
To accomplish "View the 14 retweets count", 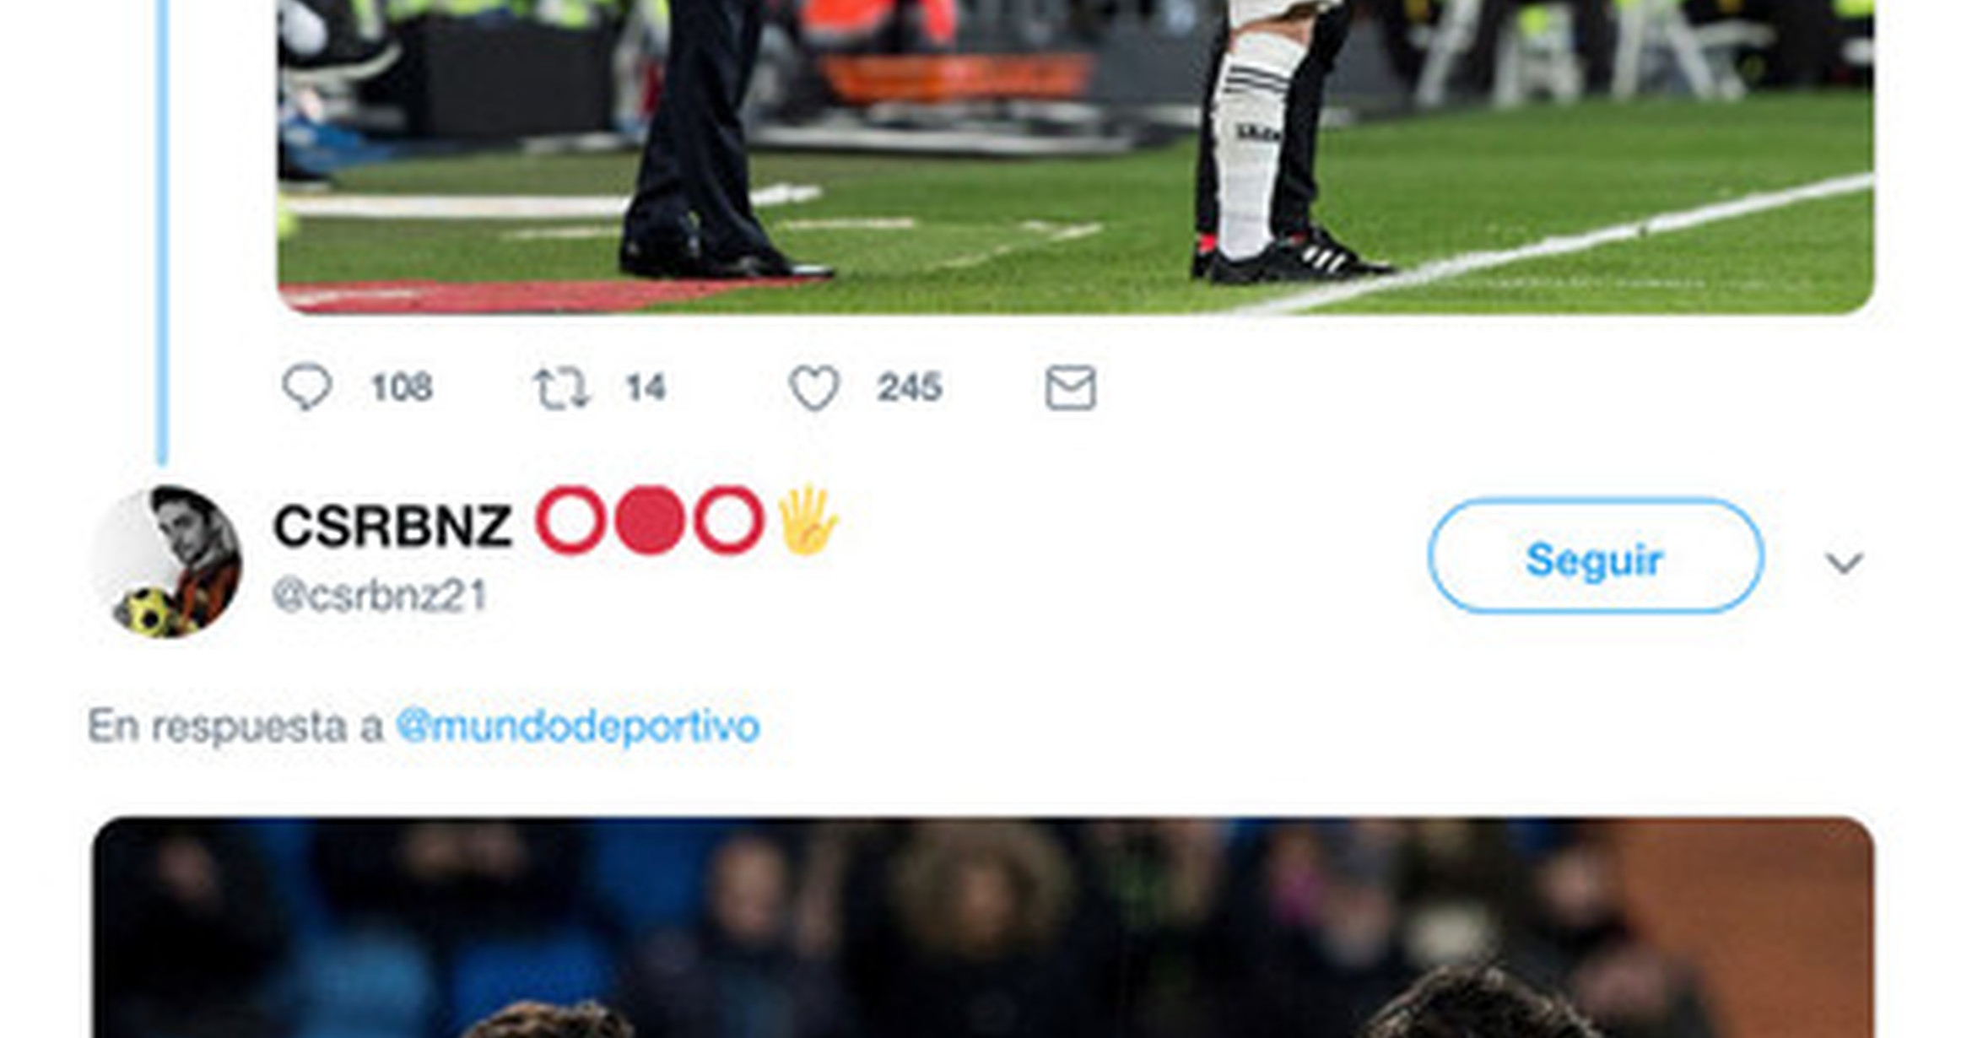I will point(646,387).
